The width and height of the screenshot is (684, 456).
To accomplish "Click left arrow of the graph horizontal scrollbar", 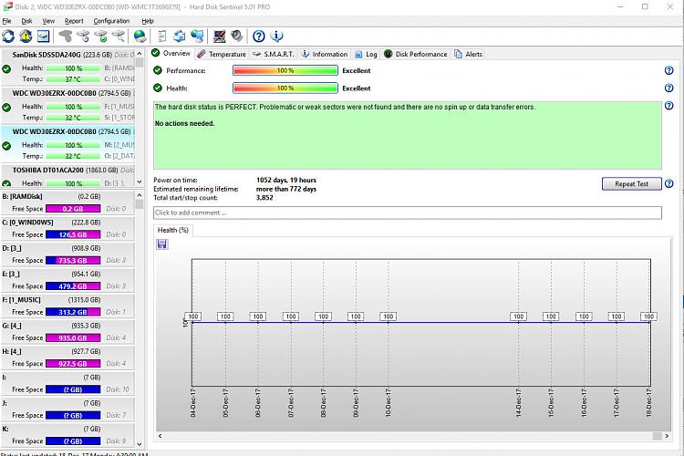I will click(161, 436).
